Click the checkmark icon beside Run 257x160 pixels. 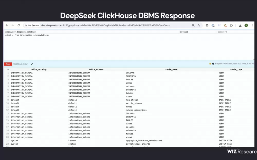32,64
